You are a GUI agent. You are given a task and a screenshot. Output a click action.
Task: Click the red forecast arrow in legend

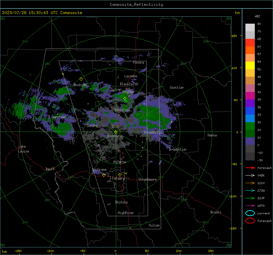click(250, 168)
